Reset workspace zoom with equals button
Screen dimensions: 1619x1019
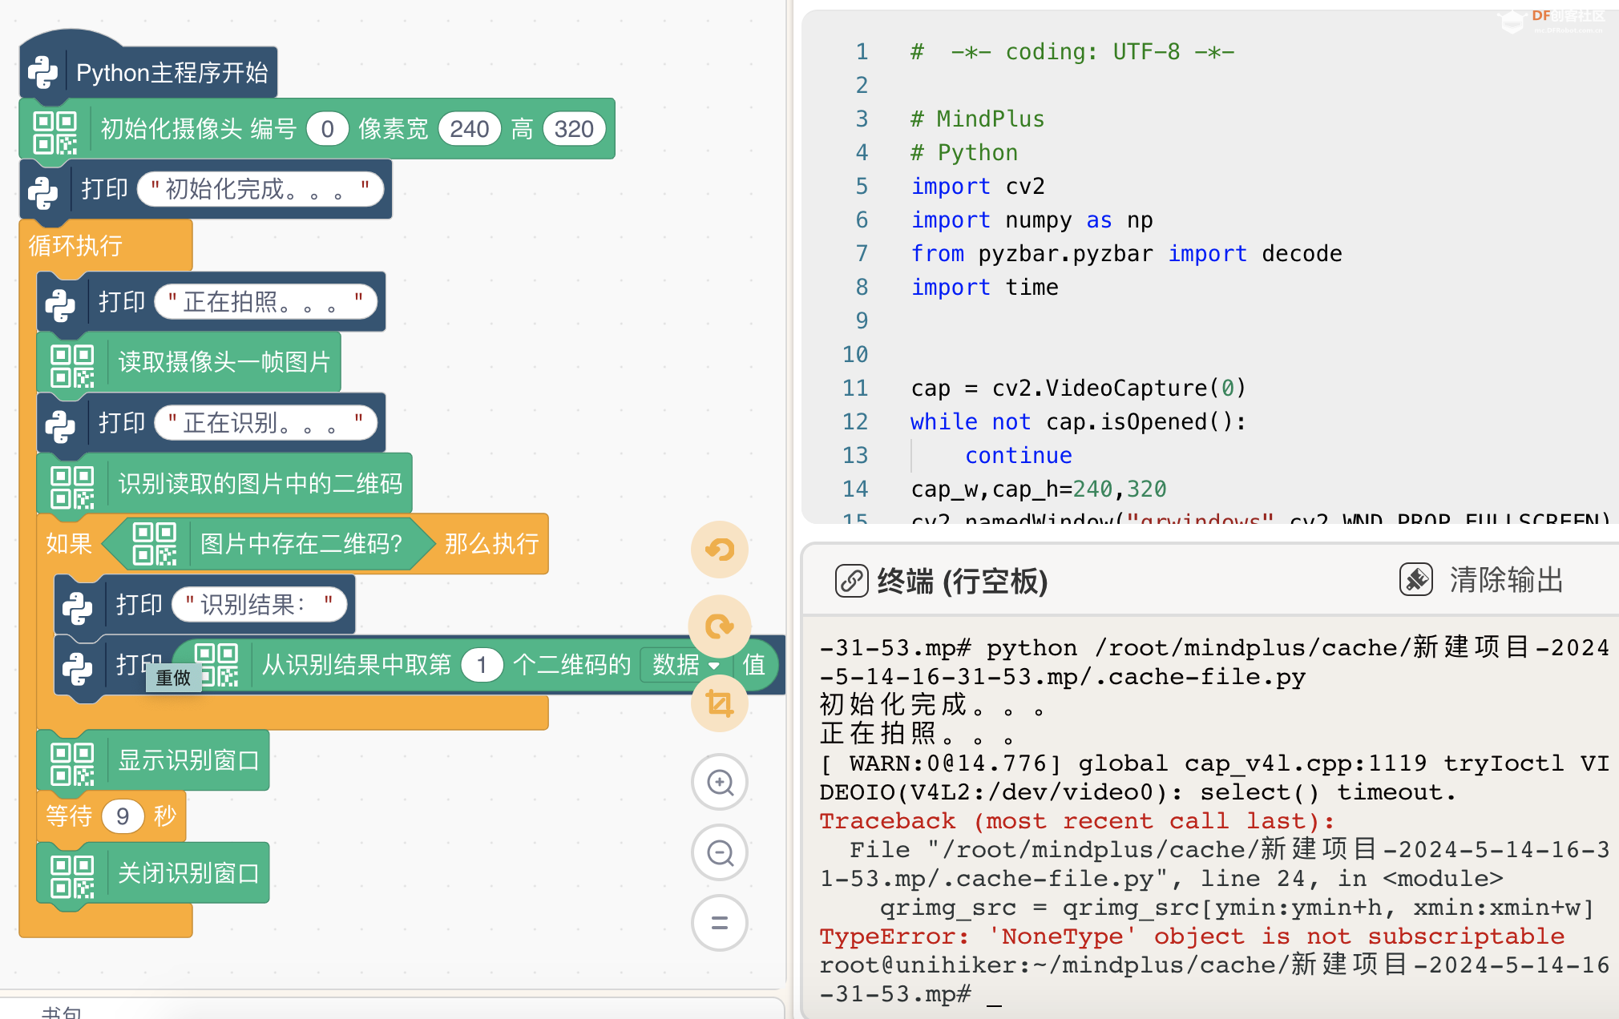(720, 923)
